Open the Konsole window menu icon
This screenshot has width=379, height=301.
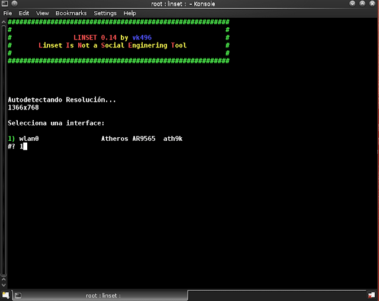[6, 4]
